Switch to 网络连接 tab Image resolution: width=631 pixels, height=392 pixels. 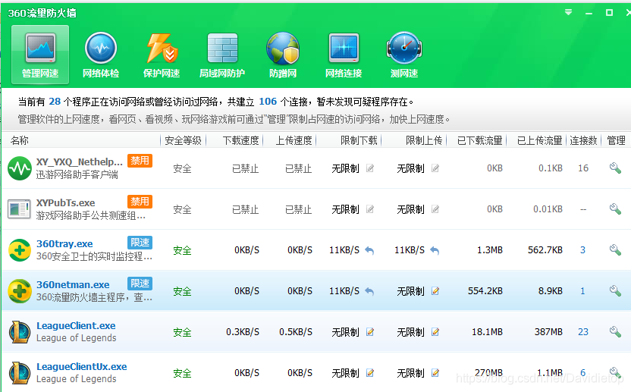point(344,55)
